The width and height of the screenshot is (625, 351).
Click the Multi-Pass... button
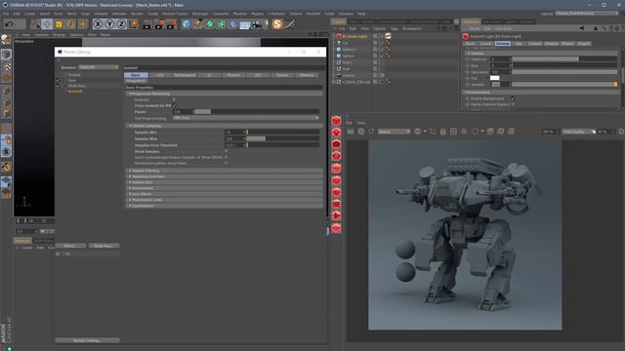104,246
